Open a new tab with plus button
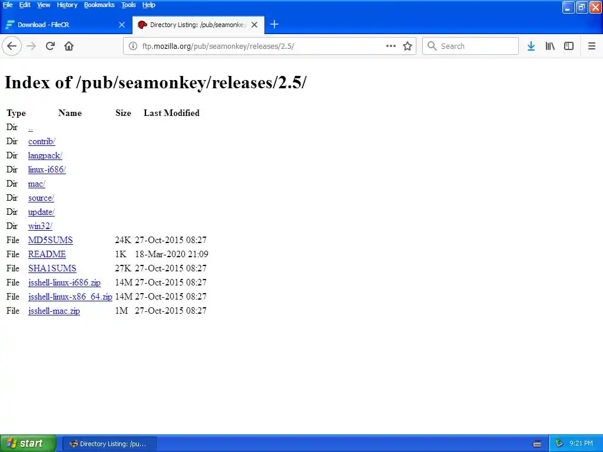The height and width of the screenshot is (452, 603). click(x=274, y=25)
